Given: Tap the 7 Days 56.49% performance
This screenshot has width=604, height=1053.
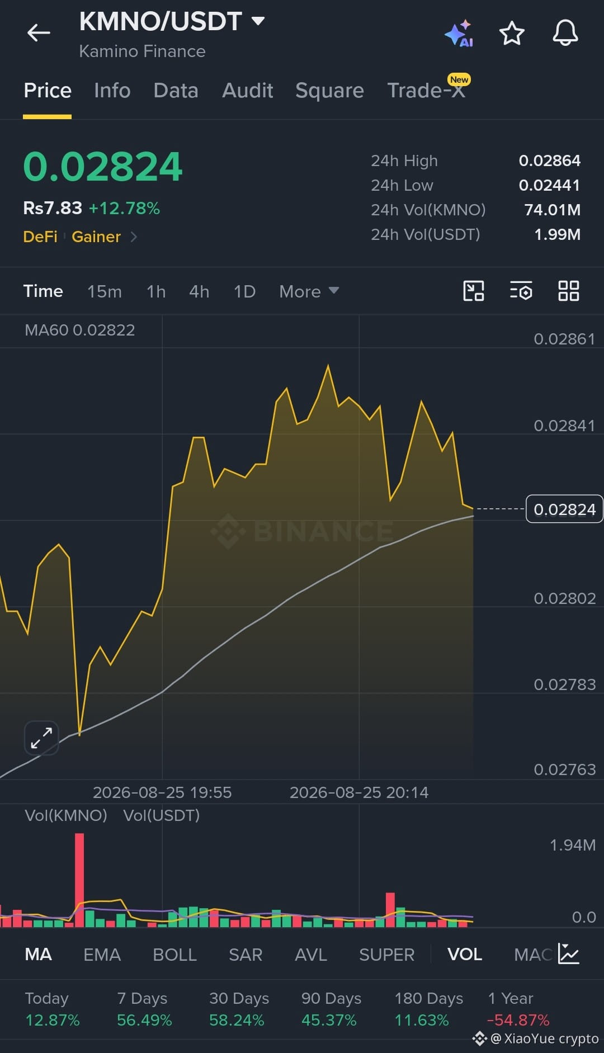Looking at the screenshot, I should tap(144, 1009).
